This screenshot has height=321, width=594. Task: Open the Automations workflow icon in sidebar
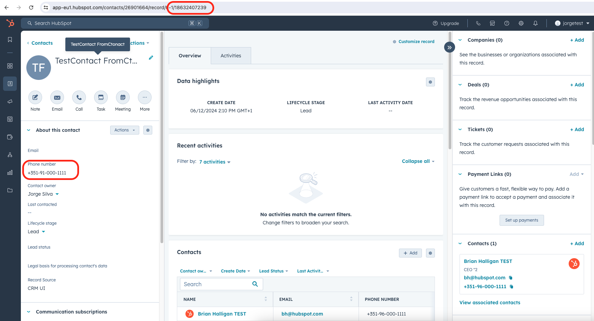[10, 155]
